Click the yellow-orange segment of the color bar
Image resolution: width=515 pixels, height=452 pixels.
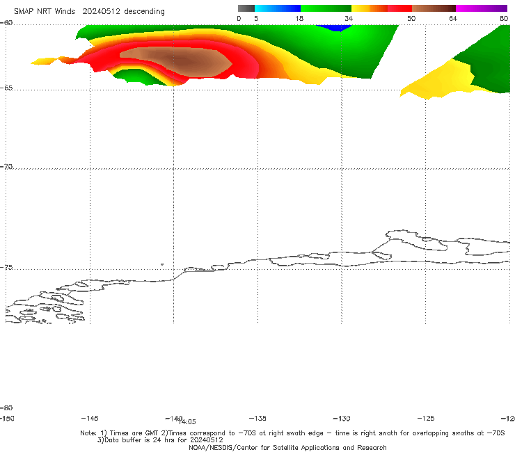click(370, 8)
